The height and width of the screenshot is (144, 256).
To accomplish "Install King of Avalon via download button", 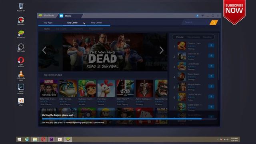I will coord(211,86).
